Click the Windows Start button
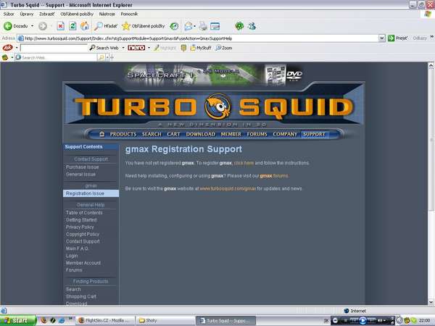The height and width of the screenshot is (326, 435). [x=18, y=320]
